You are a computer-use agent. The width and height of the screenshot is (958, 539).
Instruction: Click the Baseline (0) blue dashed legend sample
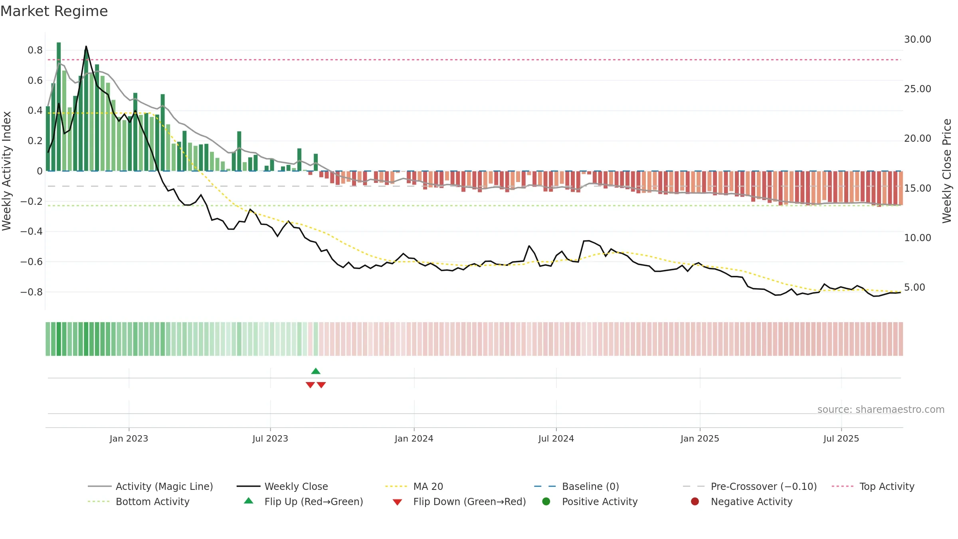[545, 486]
